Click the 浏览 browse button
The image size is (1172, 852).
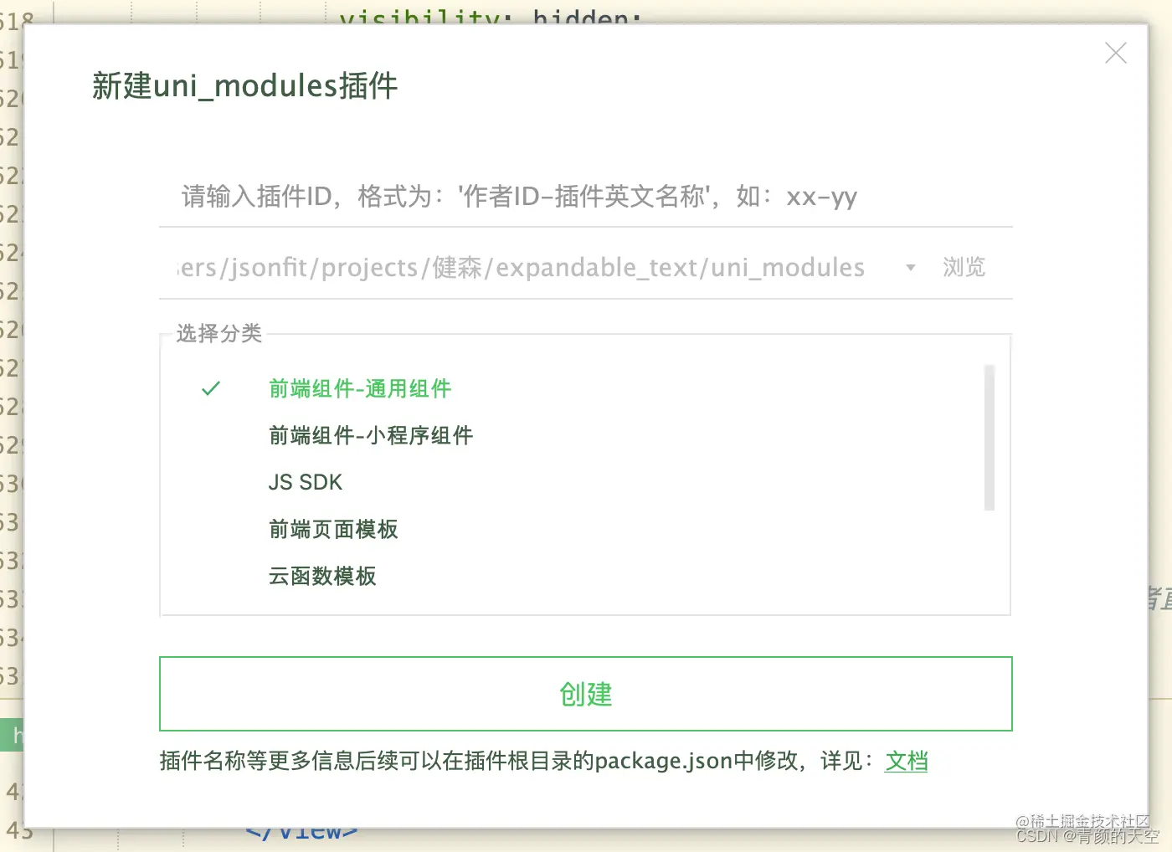tap(964, 268)
